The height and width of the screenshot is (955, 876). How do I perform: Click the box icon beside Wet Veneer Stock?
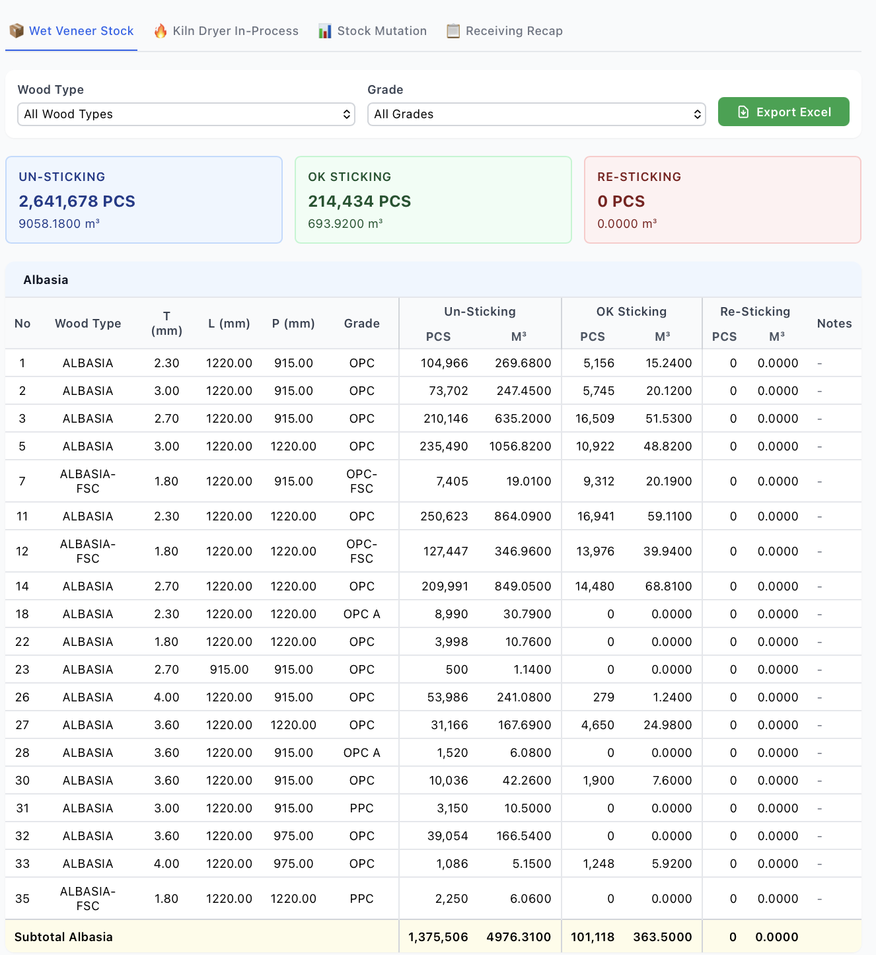pos(17,31)
